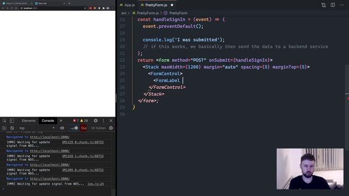Click the unsaved dot on PrettyForm.js tab
The image size is (349, 196).
coord(172,5)
